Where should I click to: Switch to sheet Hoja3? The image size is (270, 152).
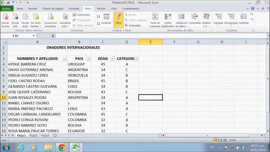(45, 136)
